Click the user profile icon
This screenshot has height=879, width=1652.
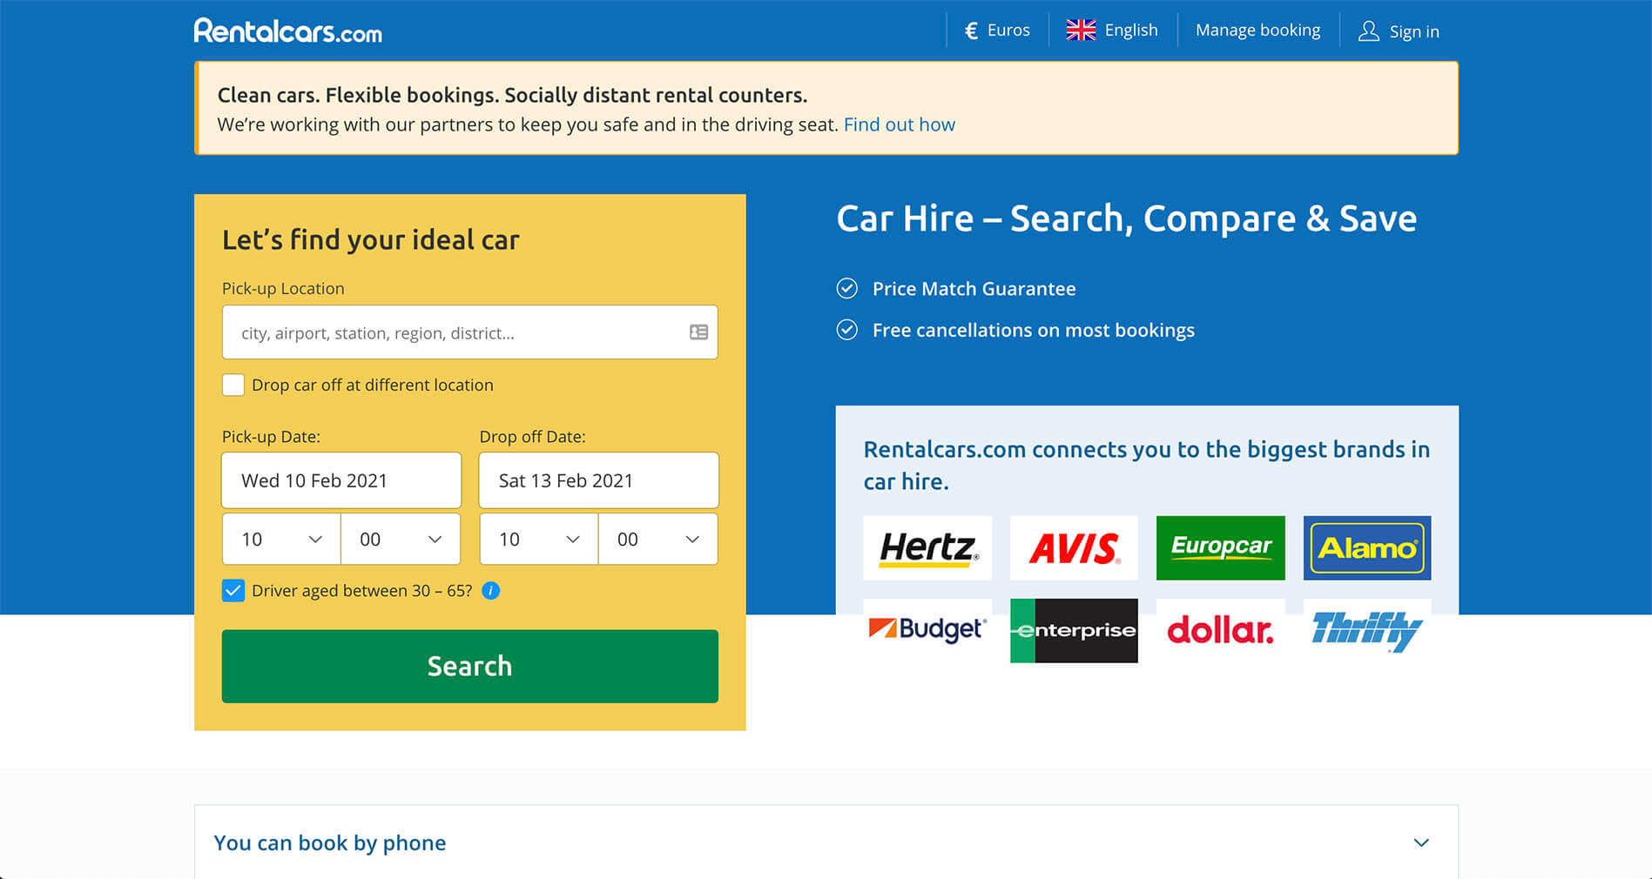1369,31
